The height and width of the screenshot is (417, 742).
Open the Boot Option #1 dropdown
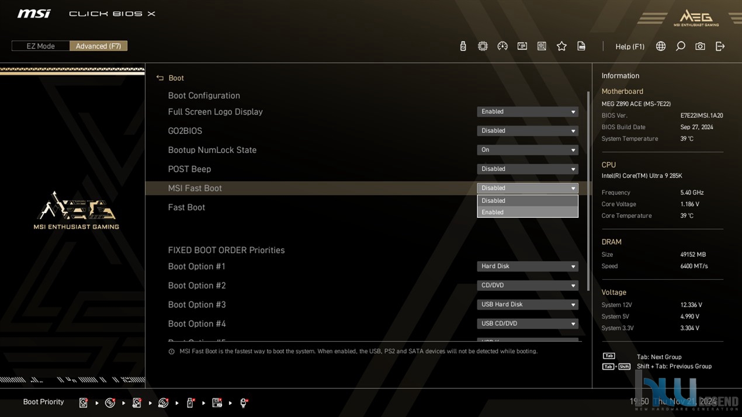pyautogui.click(x=528, y=266)
